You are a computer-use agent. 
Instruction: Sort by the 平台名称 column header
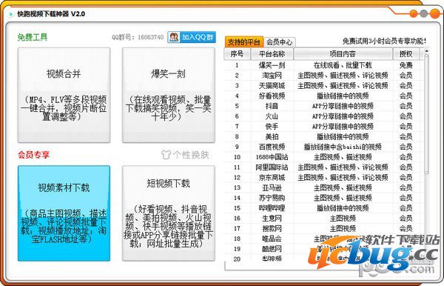[272, 54]
